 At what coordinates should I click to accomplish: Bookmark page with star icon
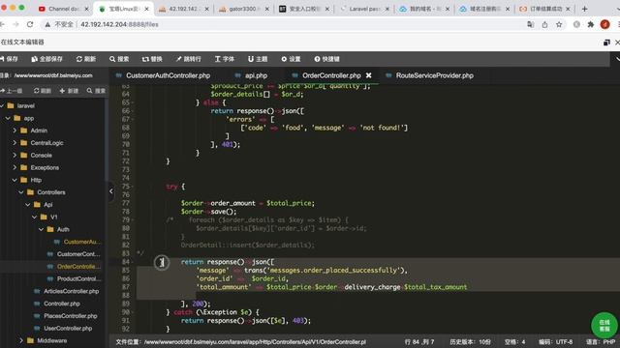pyautogui.click(x=559, y=24)
